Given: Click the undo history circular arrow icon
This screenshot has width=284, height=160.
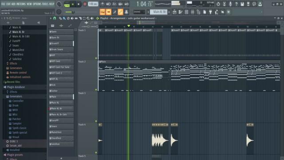Looking at the screenshot, I should (218, 4).
